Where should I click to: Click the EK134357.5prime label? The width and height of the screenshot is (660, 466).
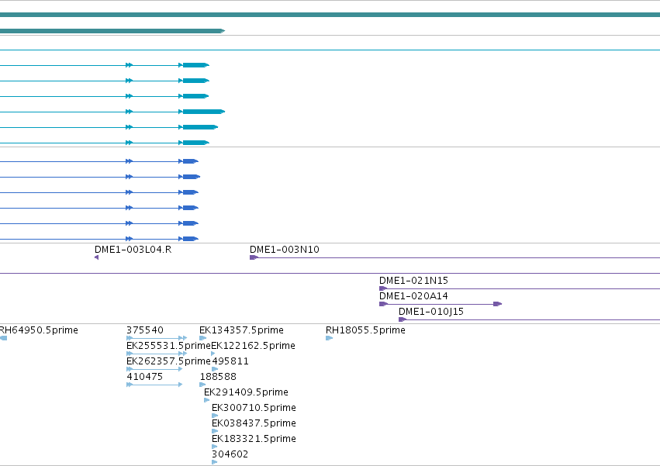point(242,330)
